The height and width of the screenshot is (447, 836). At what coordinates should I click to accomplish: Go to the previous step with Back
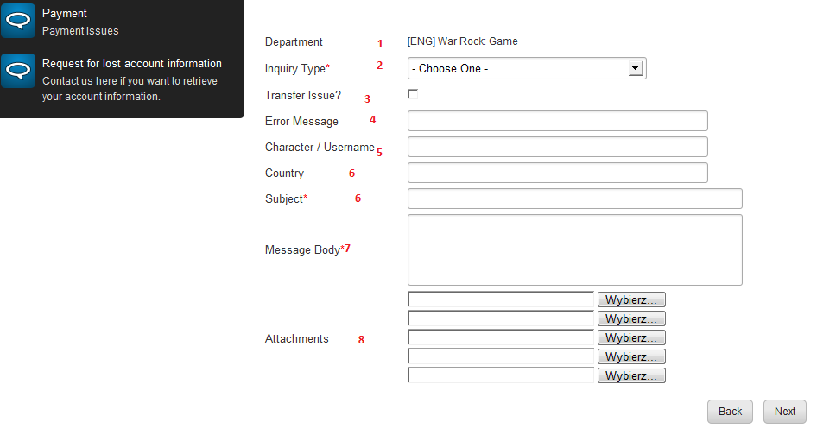pos(730,412)
